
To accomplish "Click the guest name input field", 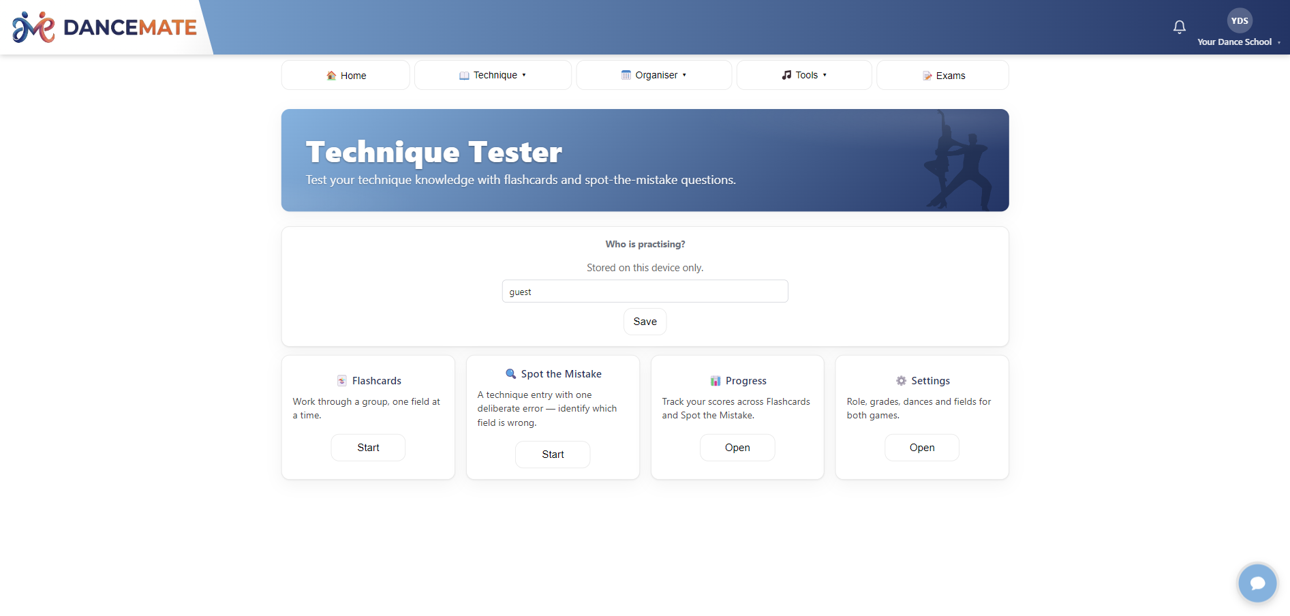I will click(x=645, y=291).
